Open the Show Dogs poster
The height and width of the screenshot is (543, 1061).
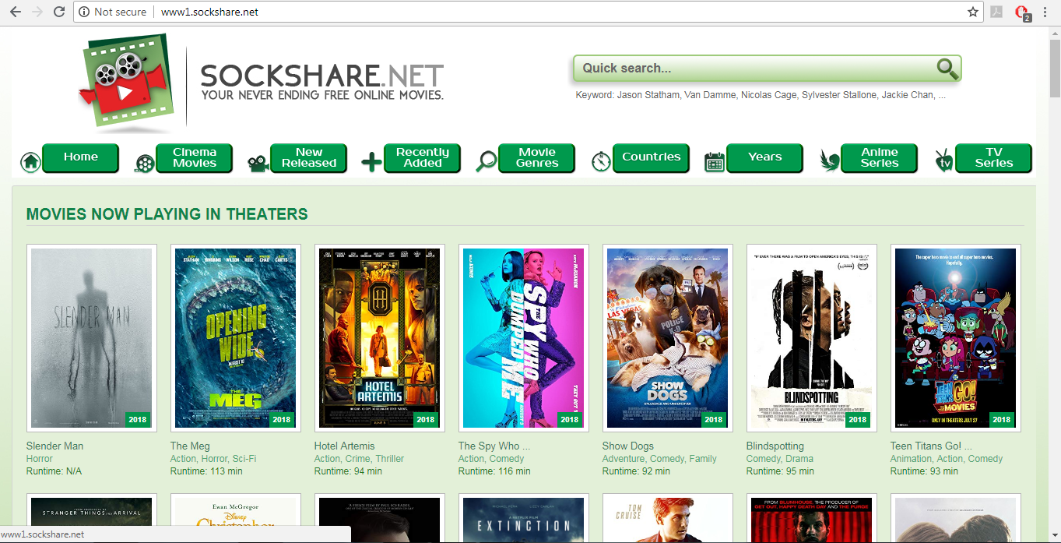[668, 338]
